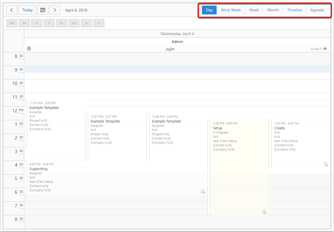Switch to Timeline view tab
Screen dimensions: 334x232
pyautogui.click(x=294, y=10)
